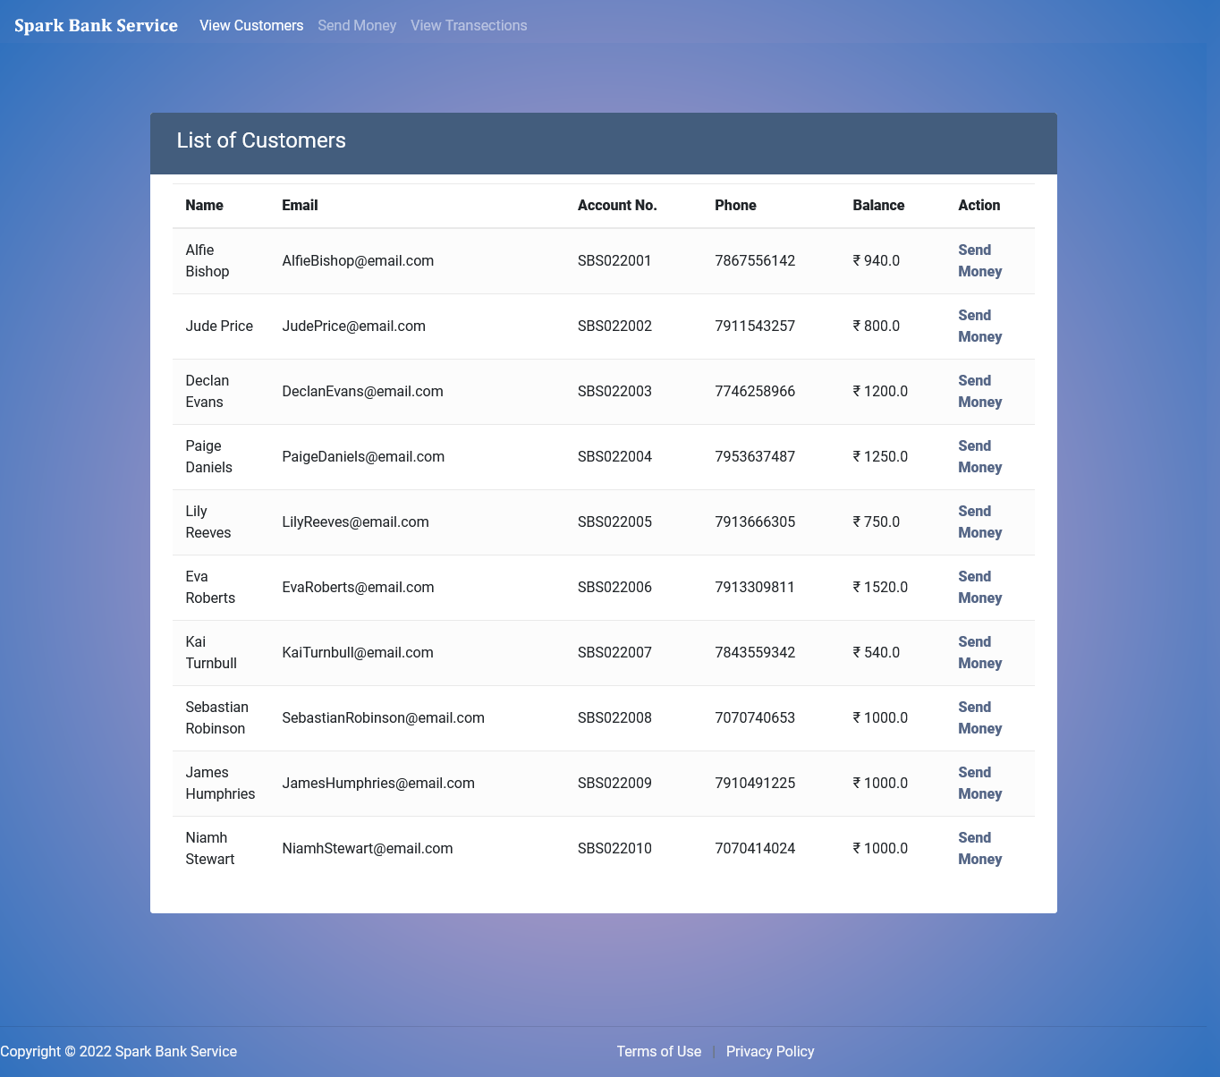Send money to Niamh Stewart

[979, 848]
